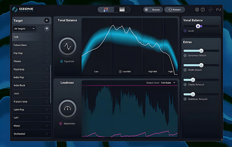Open the help question mark icon
Viewport: 232px width, 147px height.
[x=203, y=10]
